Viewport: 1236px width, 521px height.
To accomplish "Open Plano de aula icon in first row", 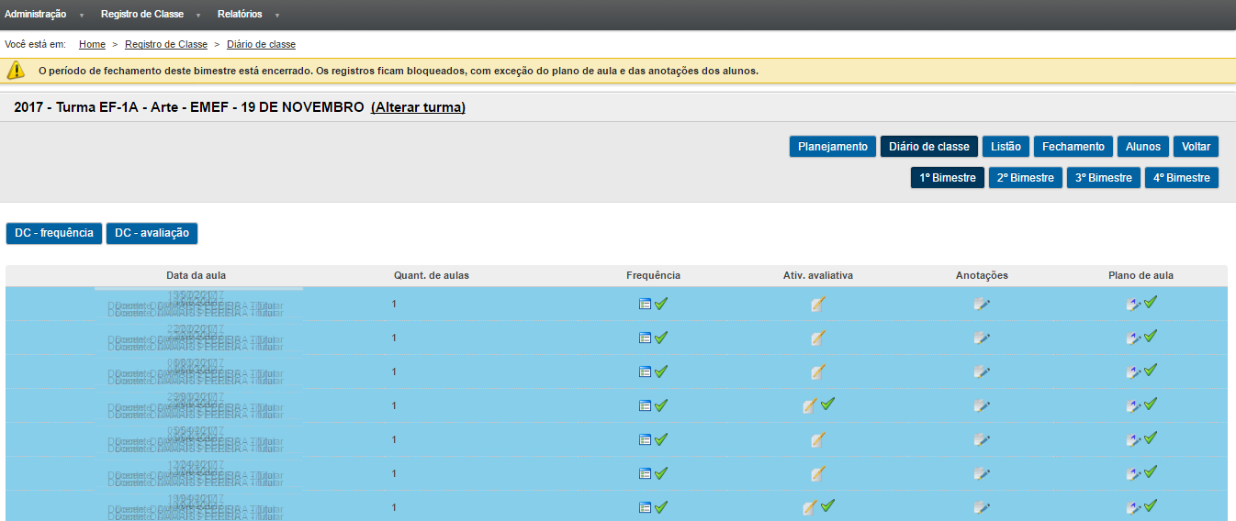I will click(x=1133, y=304).
